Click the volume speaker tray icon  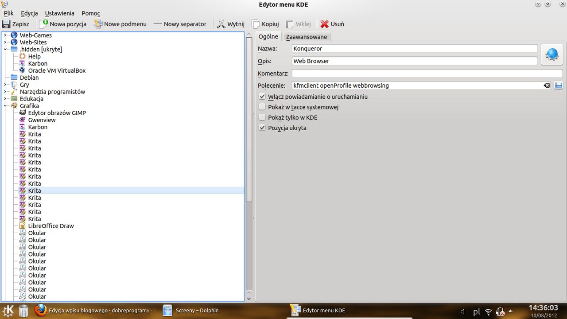(462, 311)
